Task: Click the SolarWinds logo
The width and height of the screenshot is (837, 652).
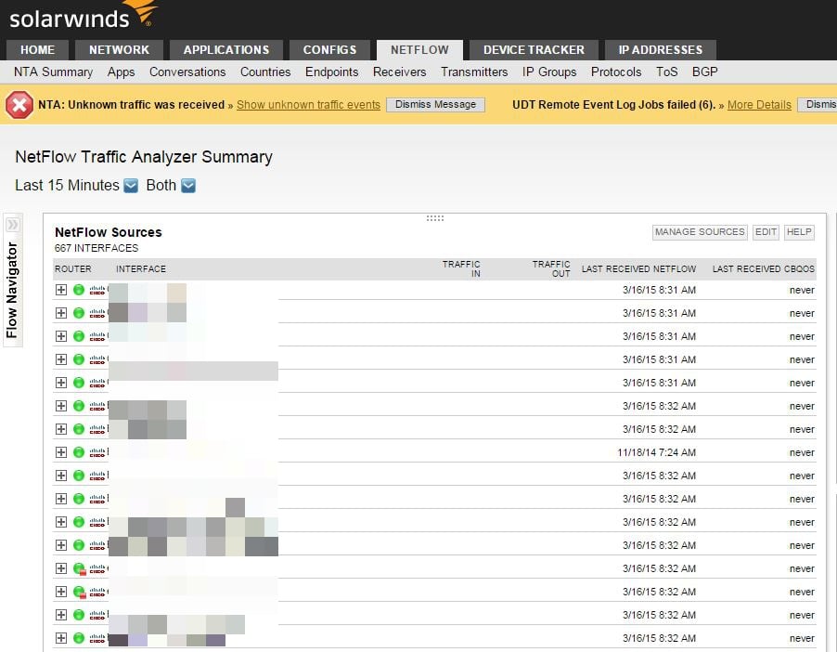Action: pos(84,16)
